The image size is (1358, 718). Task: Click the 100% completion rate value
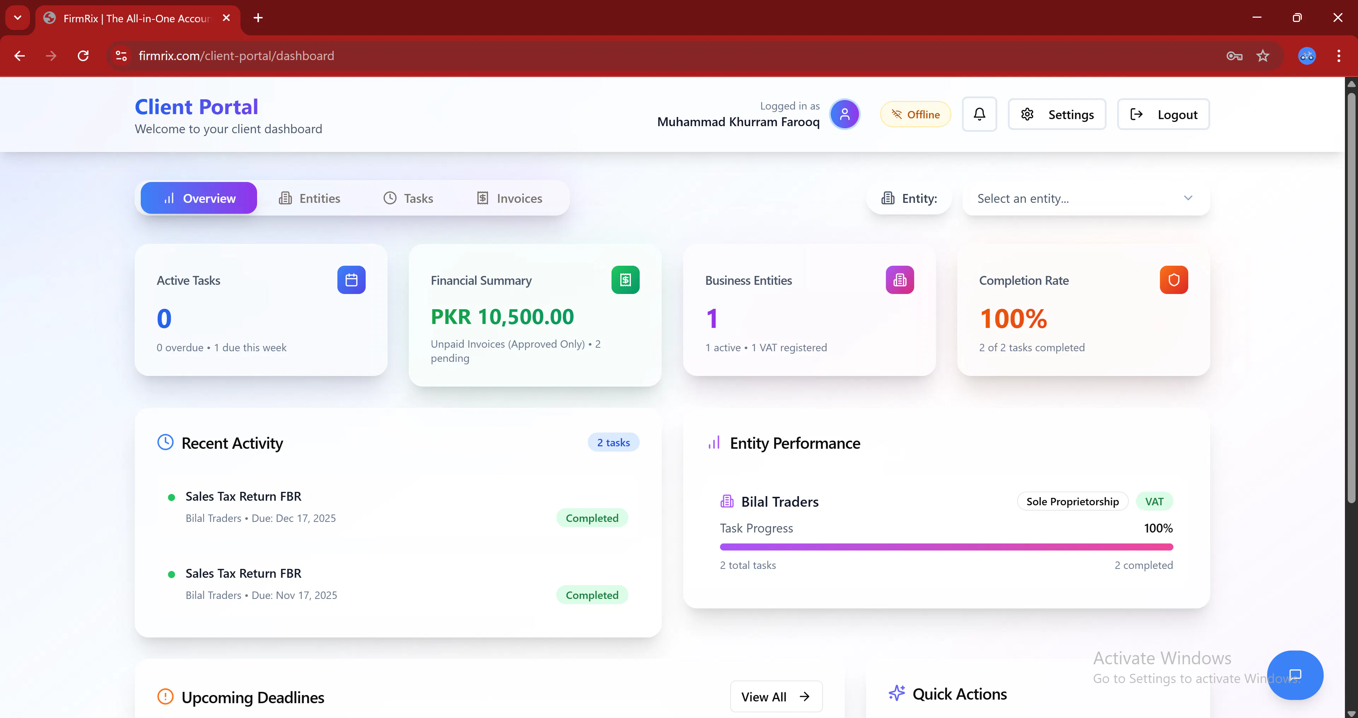click(x=1013, y=318)
